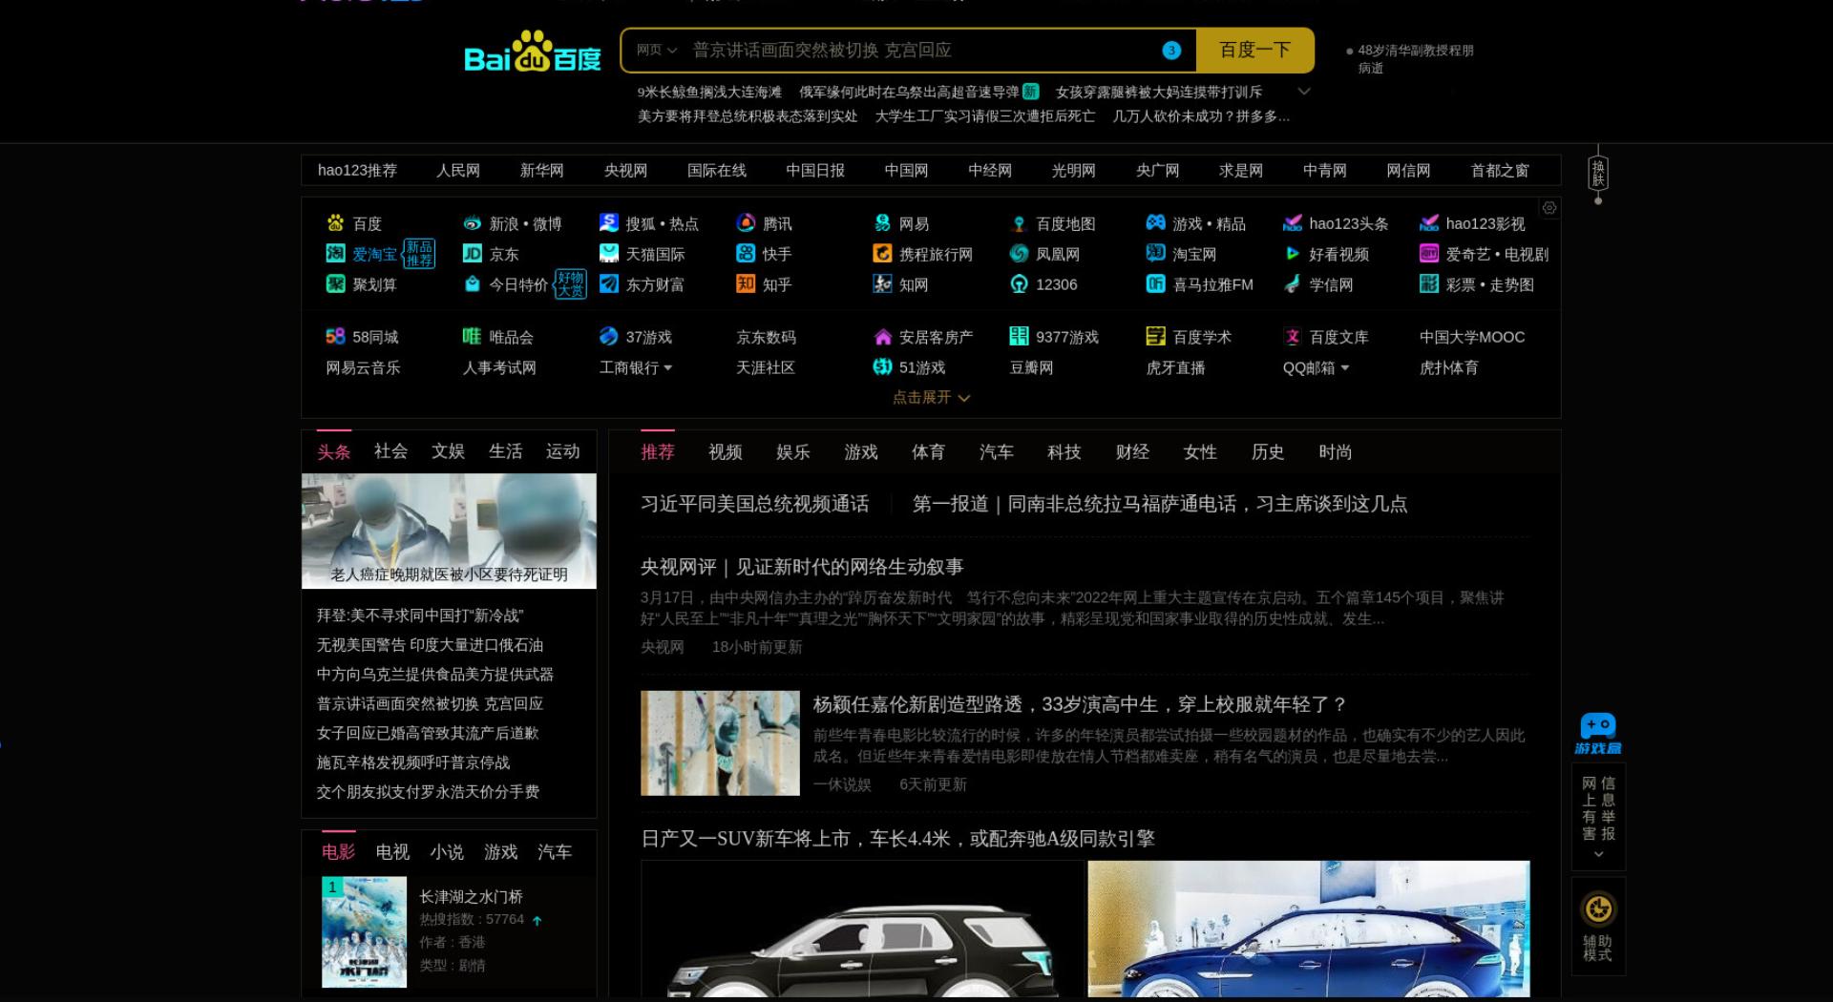Open the 搜狐·热点 icon
The image size is (1833, 1002).
coord(608,223)
